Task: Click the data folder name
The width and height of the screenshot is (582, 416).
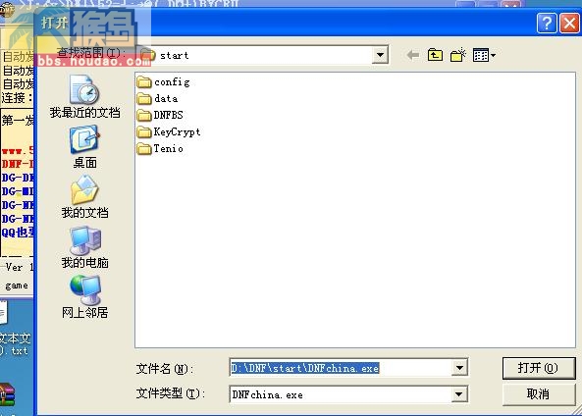Action: 166,98
